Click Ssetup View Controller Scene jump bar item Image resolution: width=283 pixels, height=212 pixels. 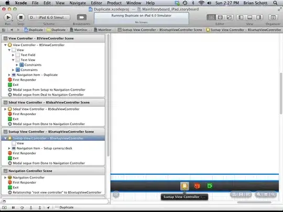pos(160,30)
